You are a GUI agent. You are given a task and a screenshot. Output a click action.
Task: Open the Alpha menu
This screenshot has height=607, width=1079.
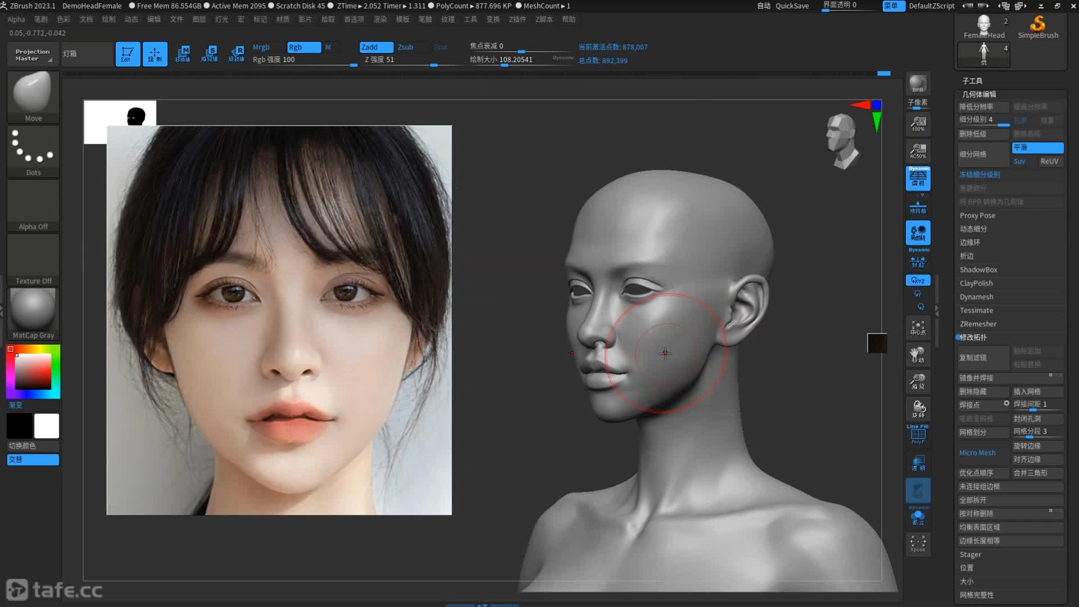pos(16,19)
